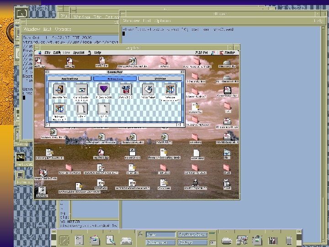Open the Special menu in the Mac menu bar
The height and width of the screenshot is (247, 329).
(79, 53)
